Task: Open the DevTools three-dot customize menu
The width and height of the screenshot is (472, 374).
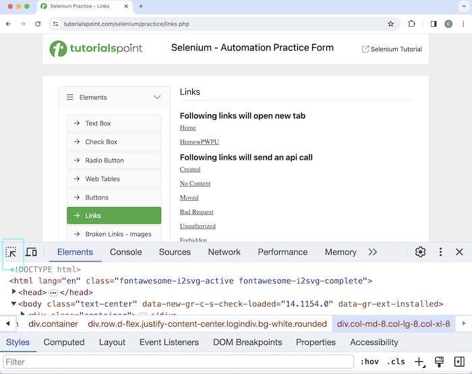Action: 440,252
